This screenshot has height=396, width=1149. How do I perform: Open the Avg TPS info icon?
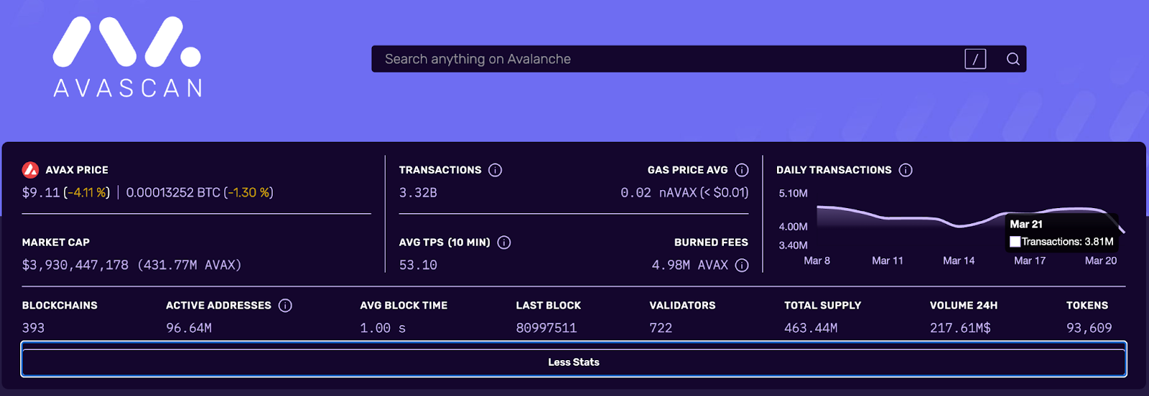click(504, 242)
